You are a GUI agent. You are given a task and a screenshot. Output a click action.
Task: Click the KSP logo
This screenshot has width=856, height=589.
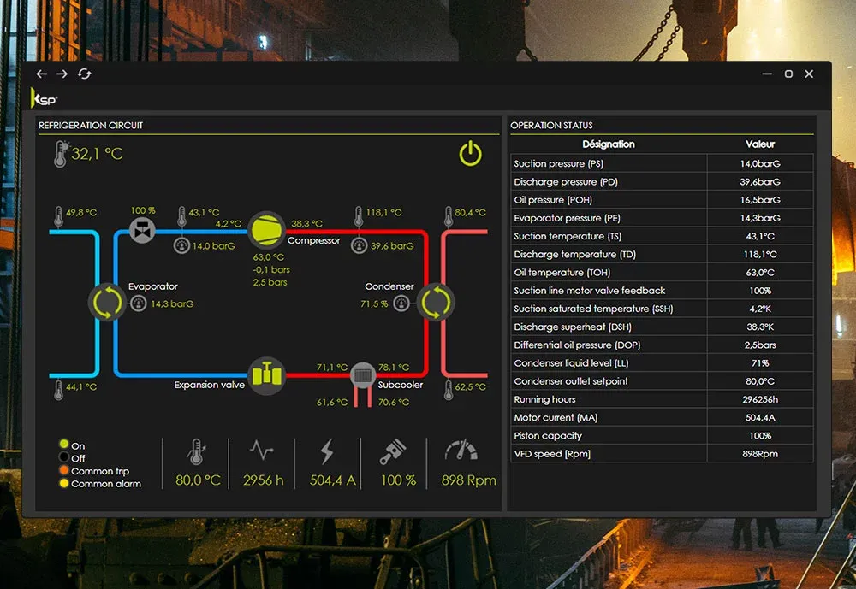[x=45, y=97]
